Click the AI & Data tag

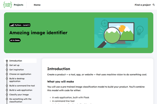pyautogui.click(x=15, y=40)
